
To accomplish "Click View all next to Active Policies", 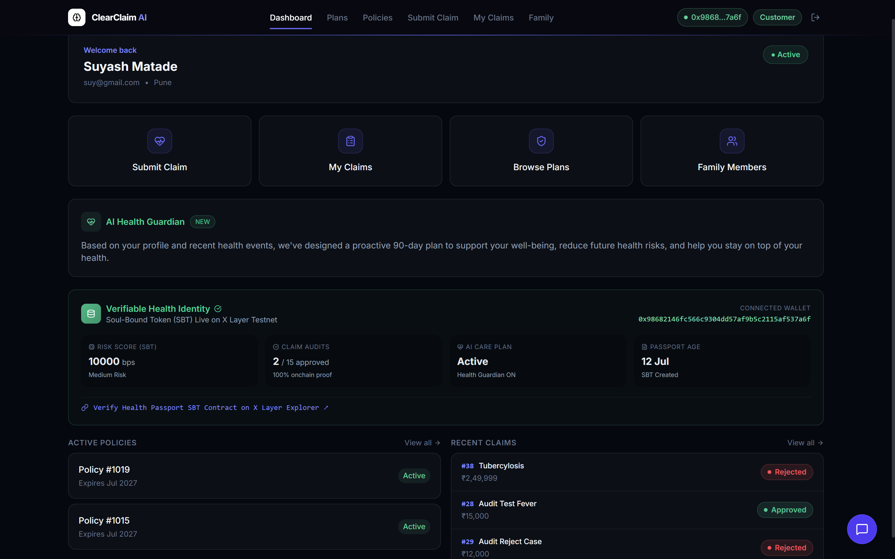I will [422, 443].
